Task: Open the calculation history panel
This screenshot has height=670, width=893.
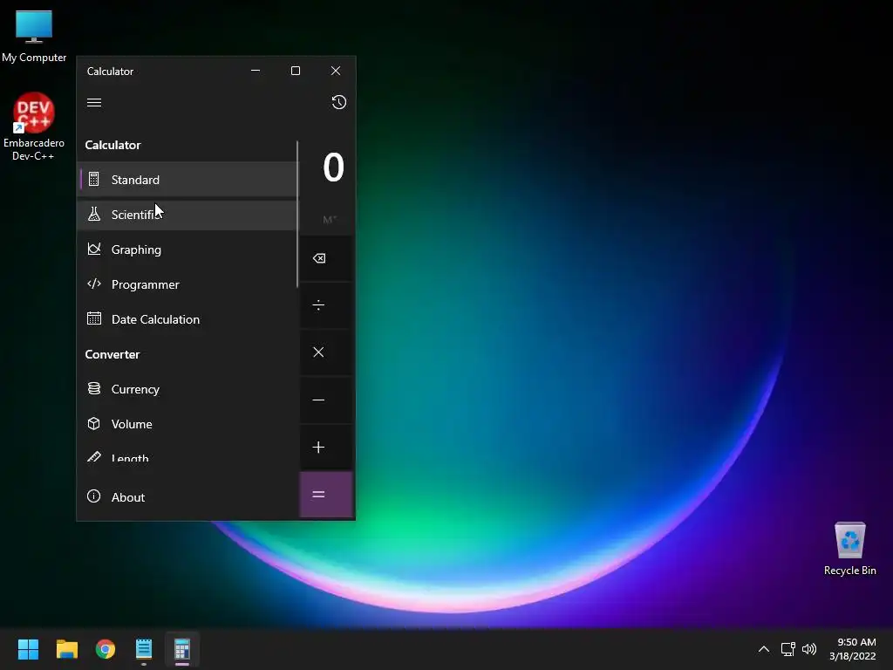Action: pyautogui.click(x=339, y=103)
